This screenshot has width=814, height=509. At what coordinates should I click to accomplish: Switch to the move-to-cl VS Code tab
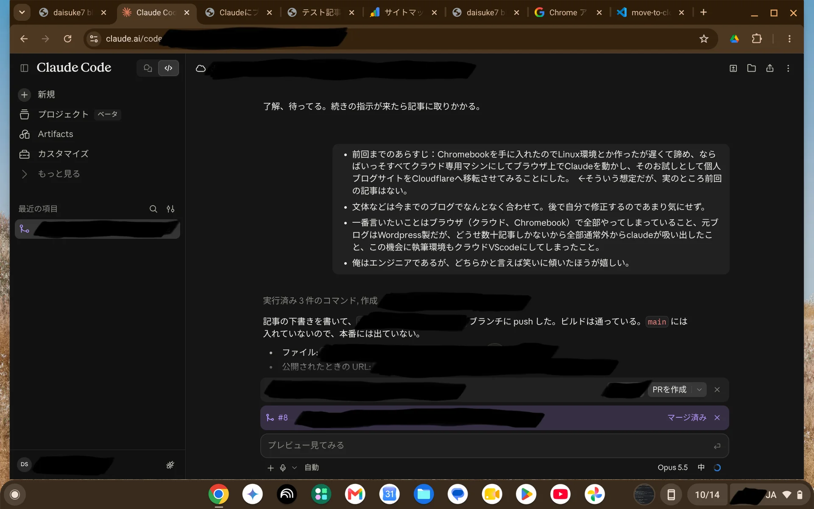[651, 13]
